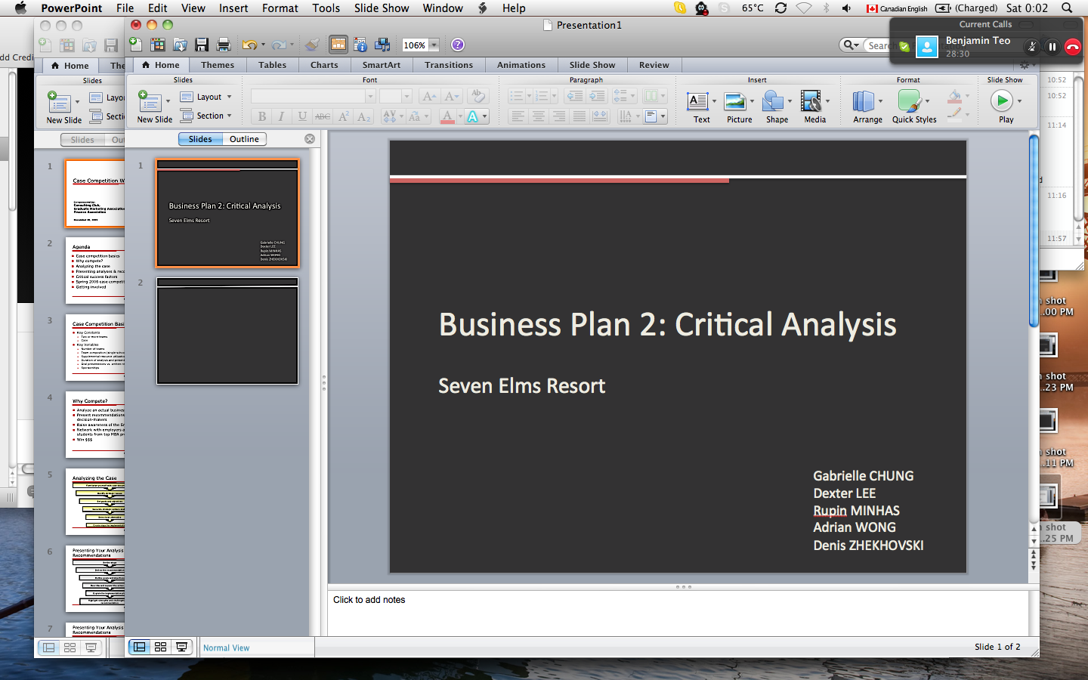Open the Insert menu in menu bar
The image size is (1088, 680).
pyautogui.click(x=233, y=8)
